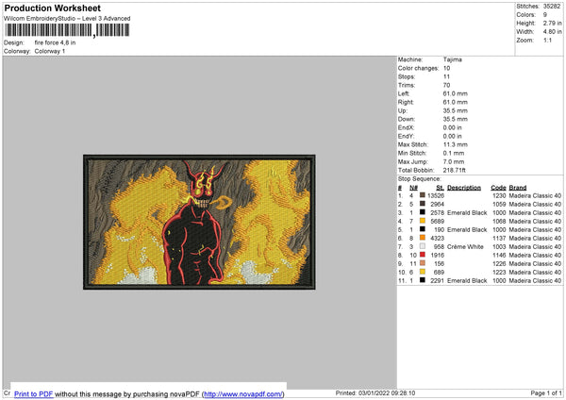The height and width of the screenshot is (400, 566).
Task: Click thread code 1223 in stop row 10
Action: click(x=499, y=272)
